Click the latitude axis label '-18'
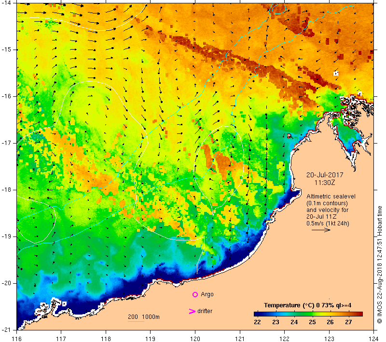The width and height of the screenshot is (386, 342). point(6,190)
